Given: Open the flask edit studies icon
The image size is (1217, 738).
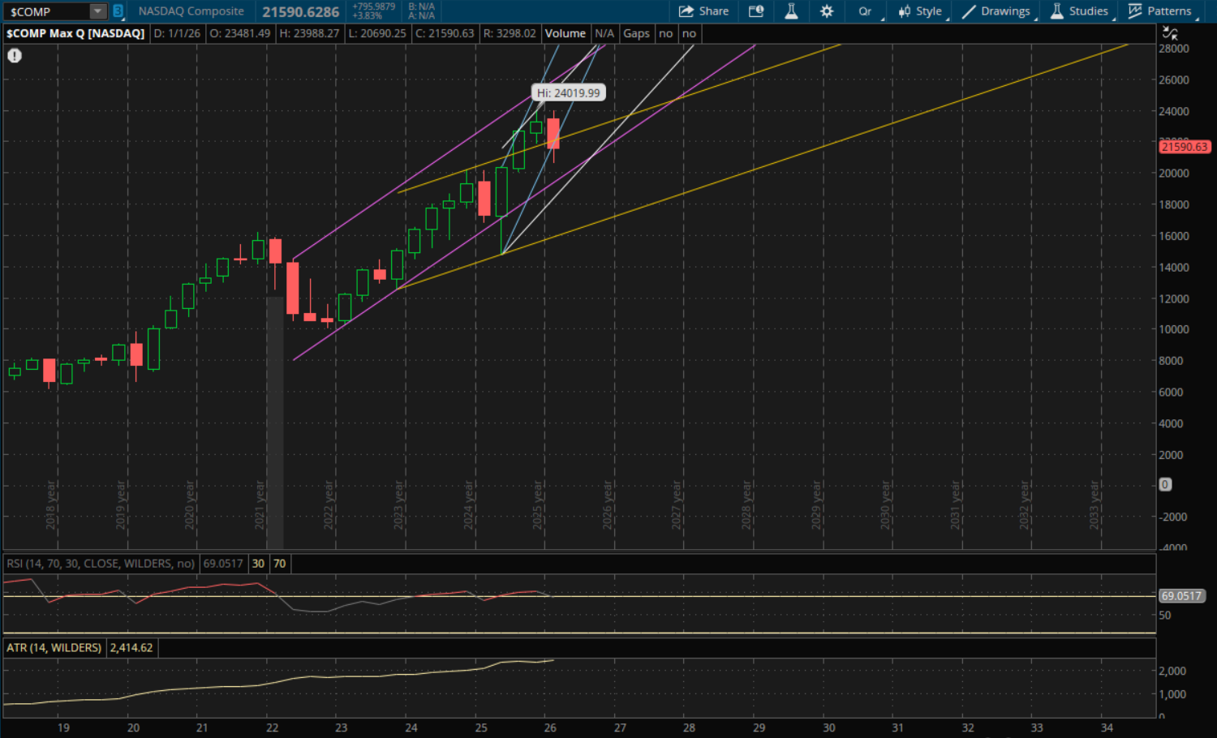Looking at the screenshot, I should click(x=791, y=11).
